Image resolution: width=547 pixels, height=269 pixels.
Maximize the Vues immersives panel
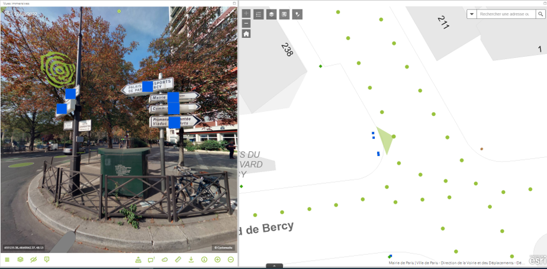pyautogui.click(x=234, y=3)
